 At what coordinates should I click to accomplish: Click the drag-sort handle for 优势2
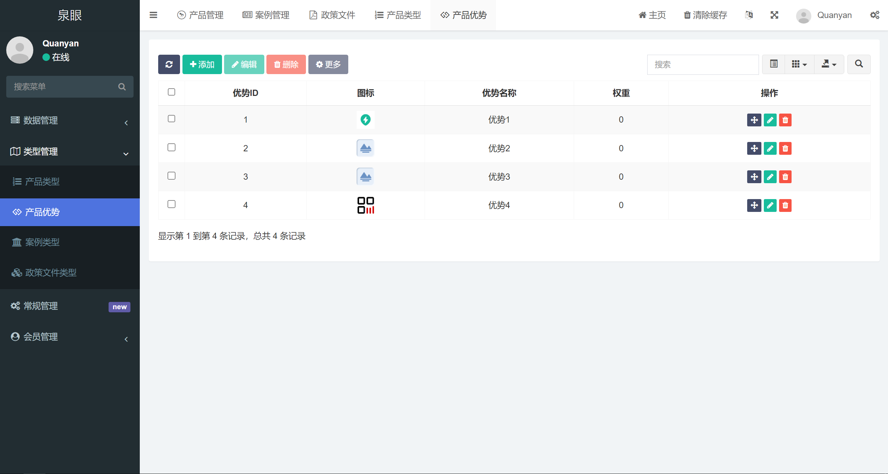(x=754, y=149)
